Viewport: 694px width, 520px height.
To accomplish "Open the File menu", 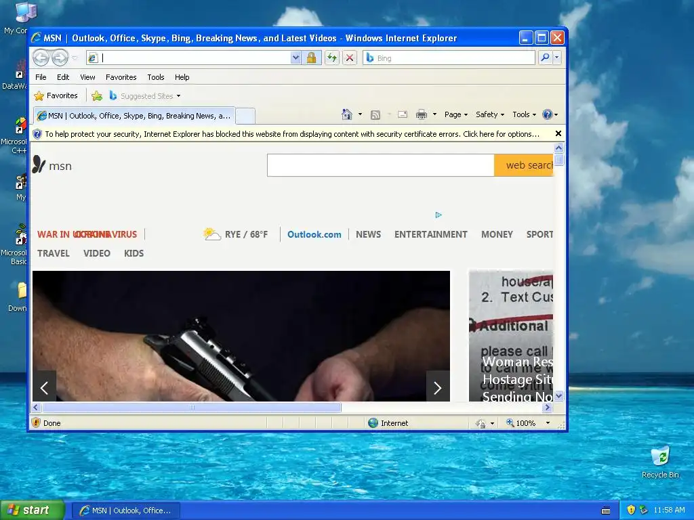I will pyautogui.click(x=41, y=77).
